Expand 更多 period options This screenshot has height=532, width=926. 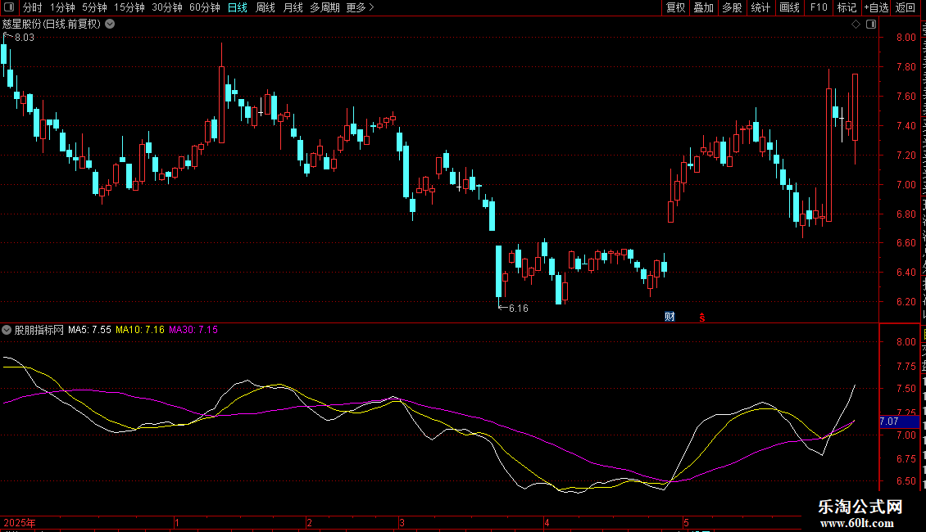[361, 7]
